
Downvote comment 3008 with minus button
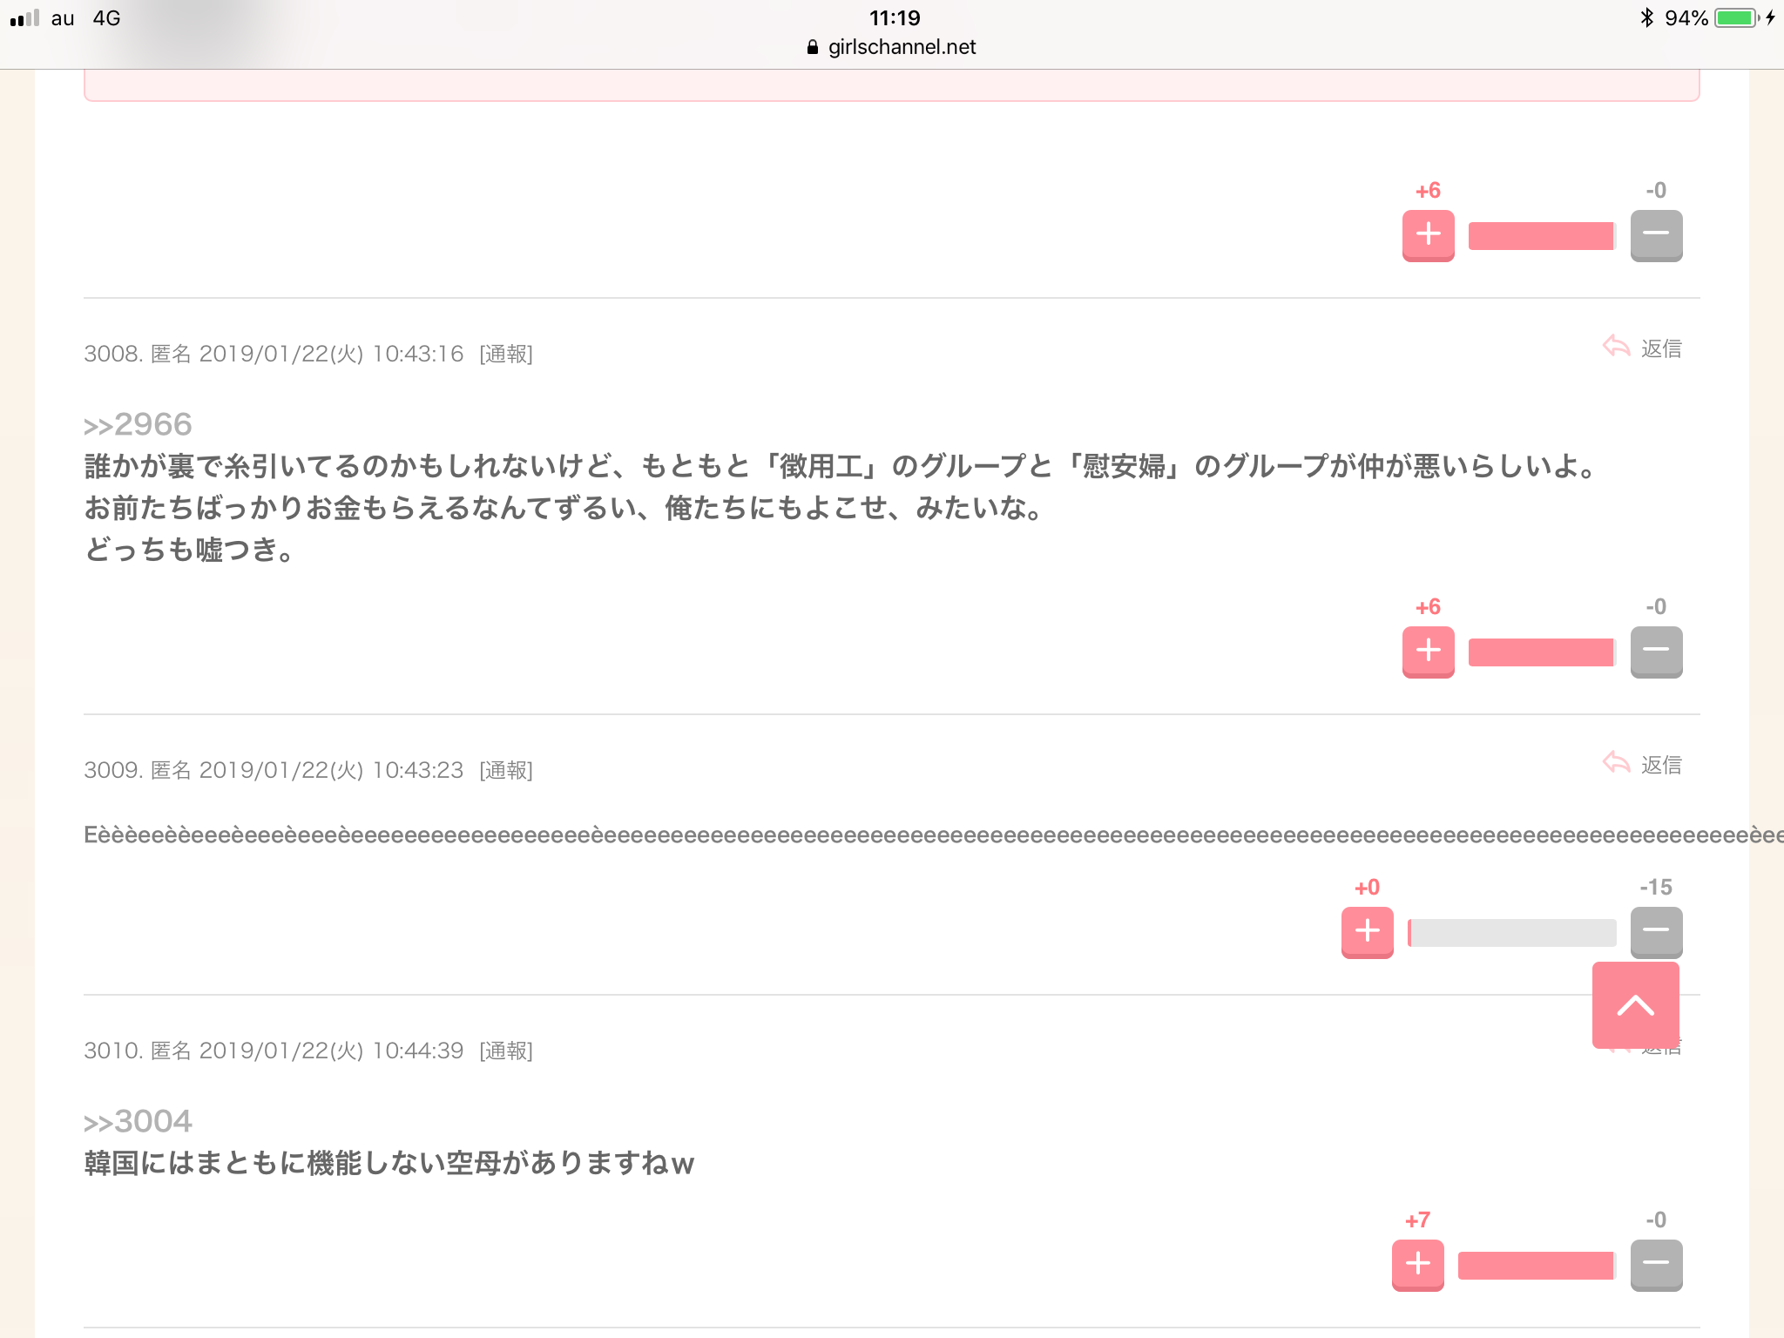1656,651
